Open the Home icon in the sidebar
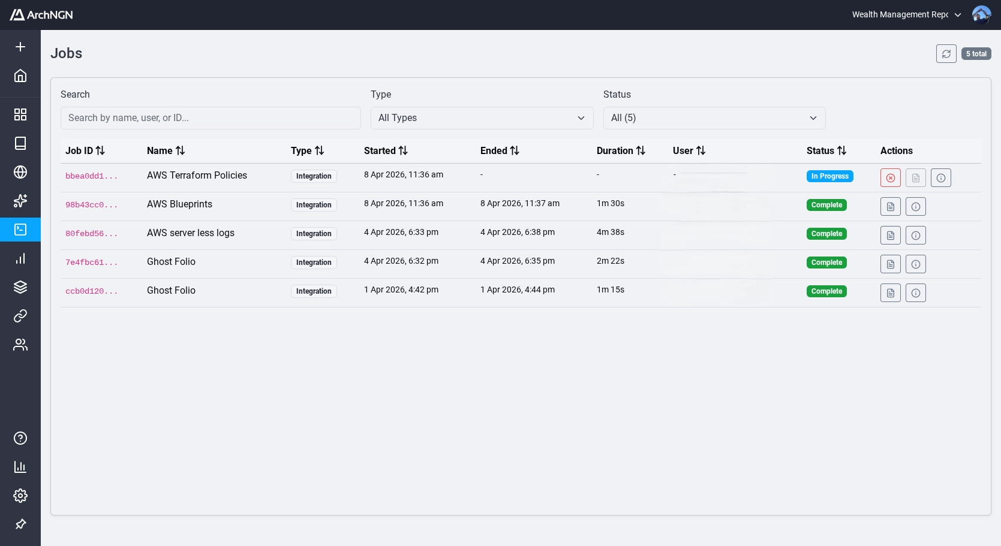Viewport: 1001px width, 546px height. pos(20,76)
